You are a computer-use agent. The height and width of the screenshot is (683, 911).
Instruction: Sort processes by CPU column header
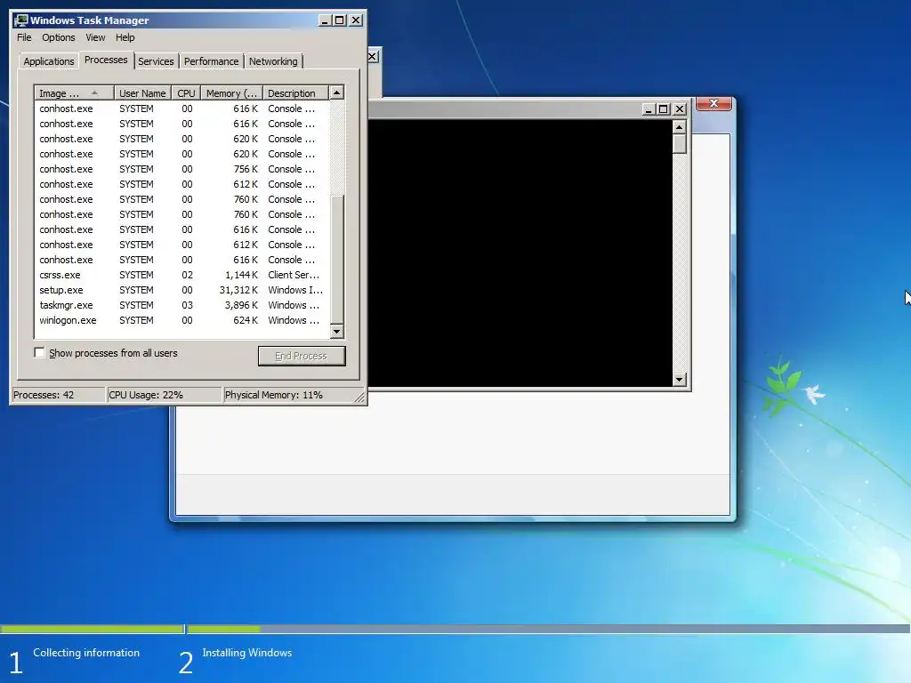[186, 92]
